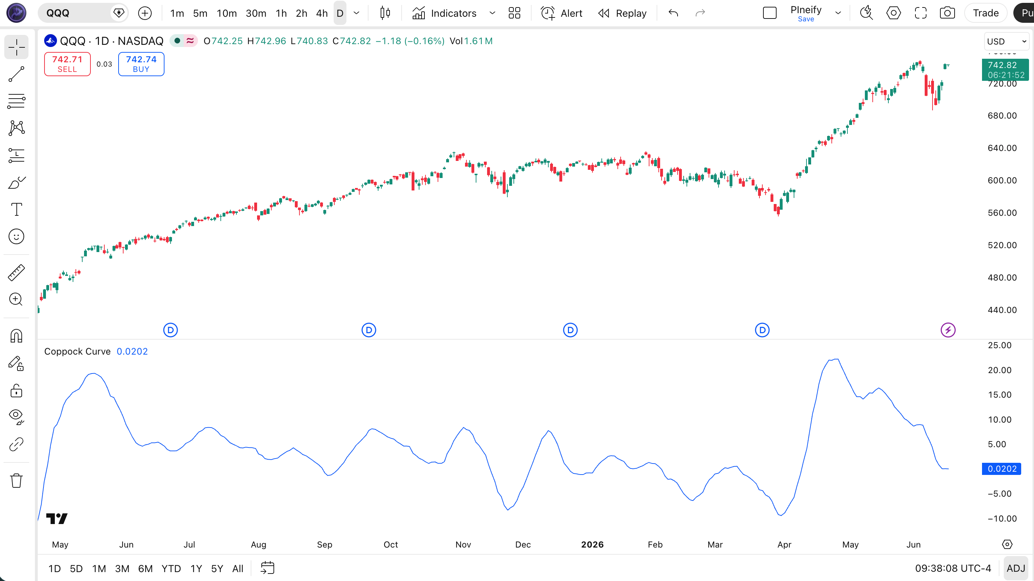The width and height of the screenshot is (1034, 581).
Task: Switch to the 1m timeframe
Action: 177,13
